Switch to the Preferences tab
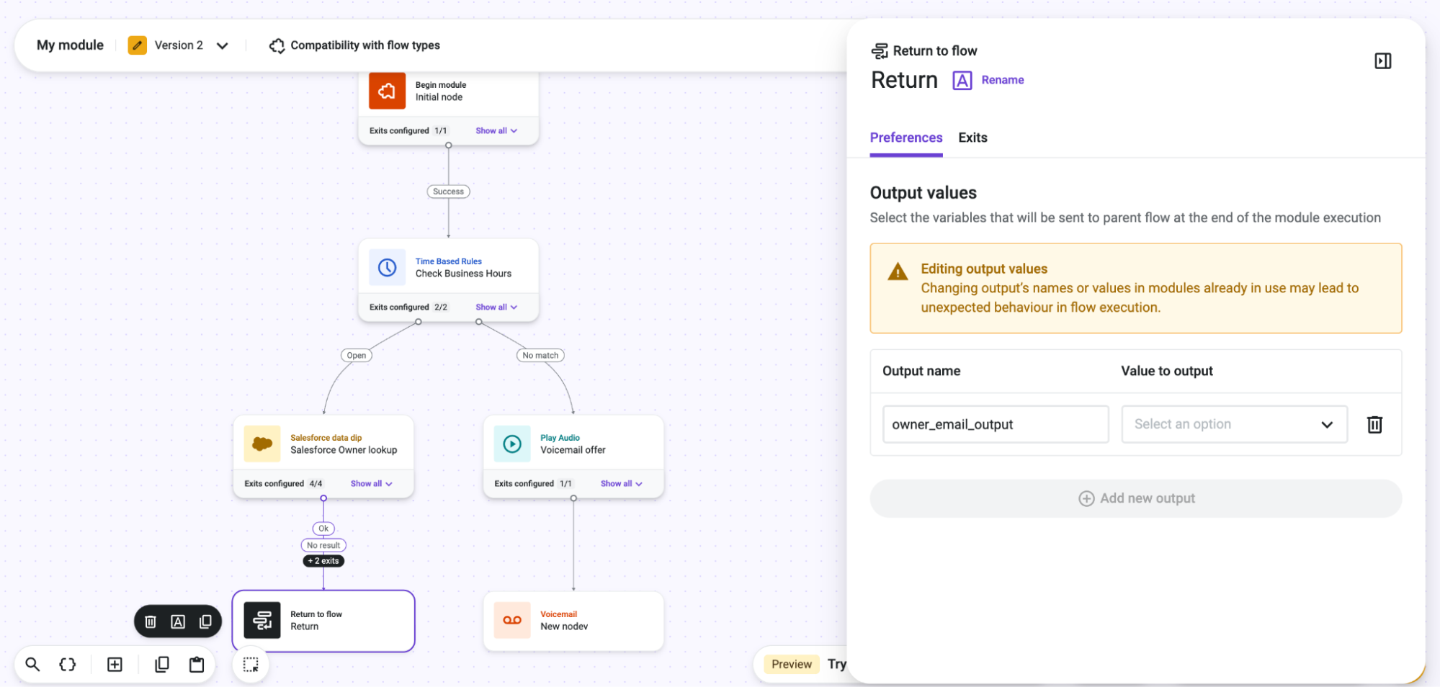The width and height of the screenshot is (1440, 687). [905, 138]
